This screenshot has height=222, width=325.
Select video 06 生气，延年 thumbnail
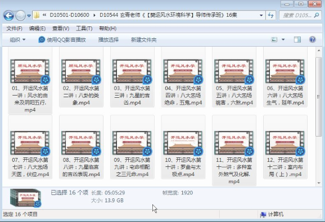tap(285, 71)
